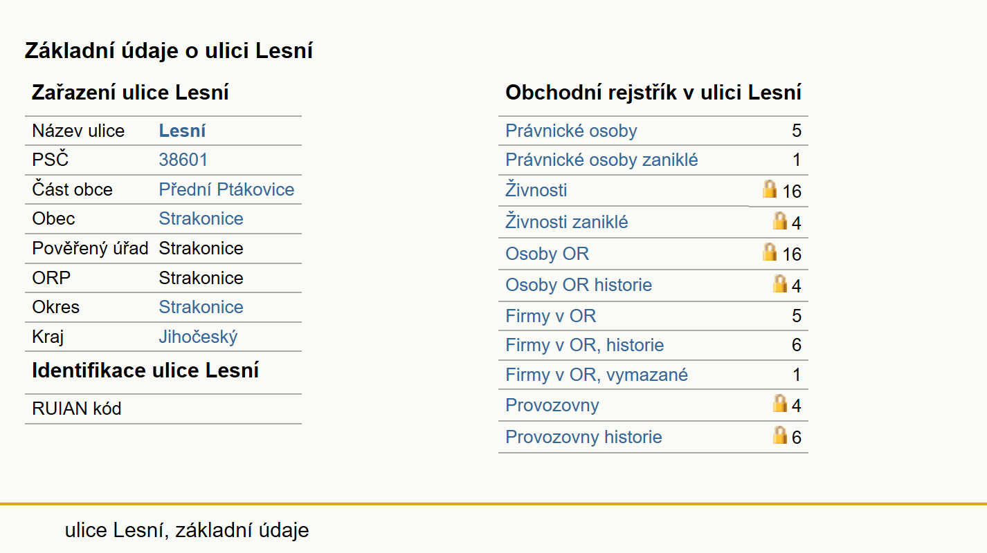Open Přední Ptákovice district link
The height and width of the screenshot is (553, 987).
226,189
